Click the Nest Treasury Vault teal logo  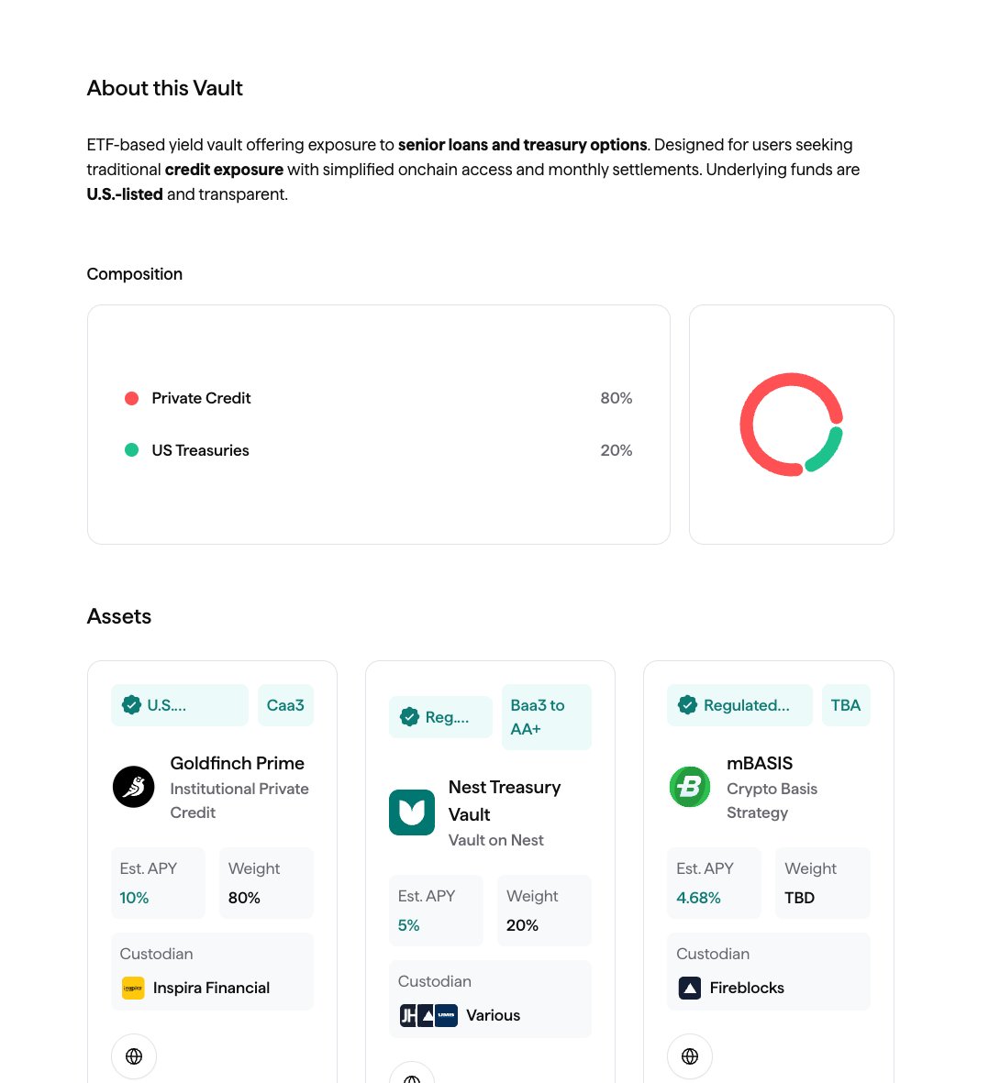point(412,812)
